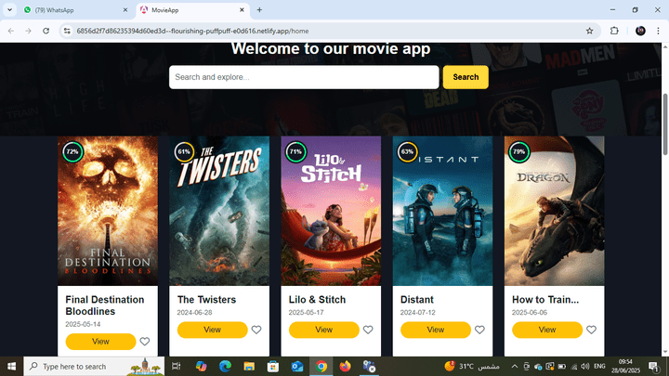Open View button for The Twisters

click(212, 330)
